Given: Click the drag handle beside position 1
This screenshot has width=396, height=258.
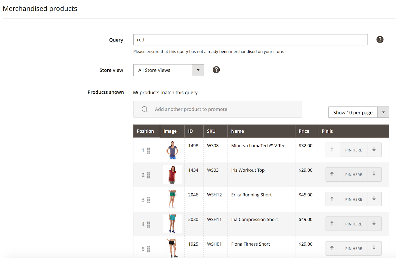Looking at the screenshot, I should click(149, 150).
